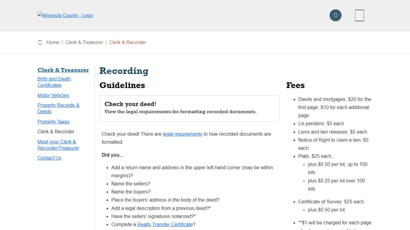410x230 pixels.
Task: Select Clerk & Recorder in sidebar menu
Action: click(x=56, y=132)
